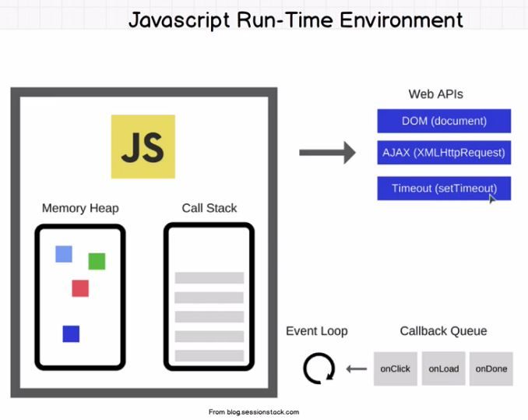Pick the dark blue square in Memory Heap

(x=71, y=334)
